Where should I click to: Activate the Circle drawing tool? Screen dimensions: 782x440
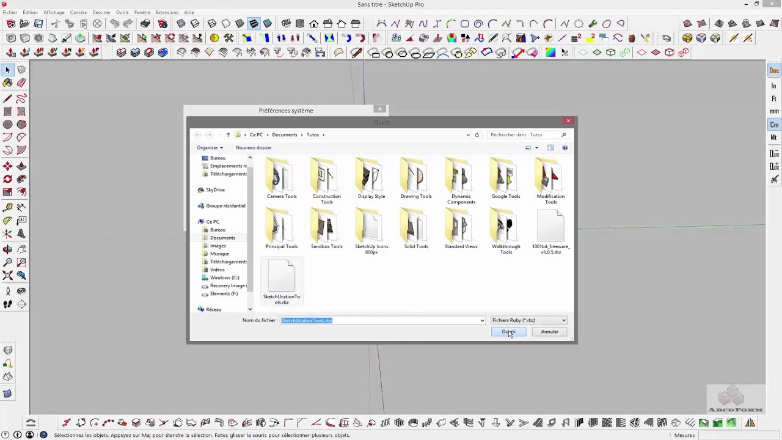8,124
